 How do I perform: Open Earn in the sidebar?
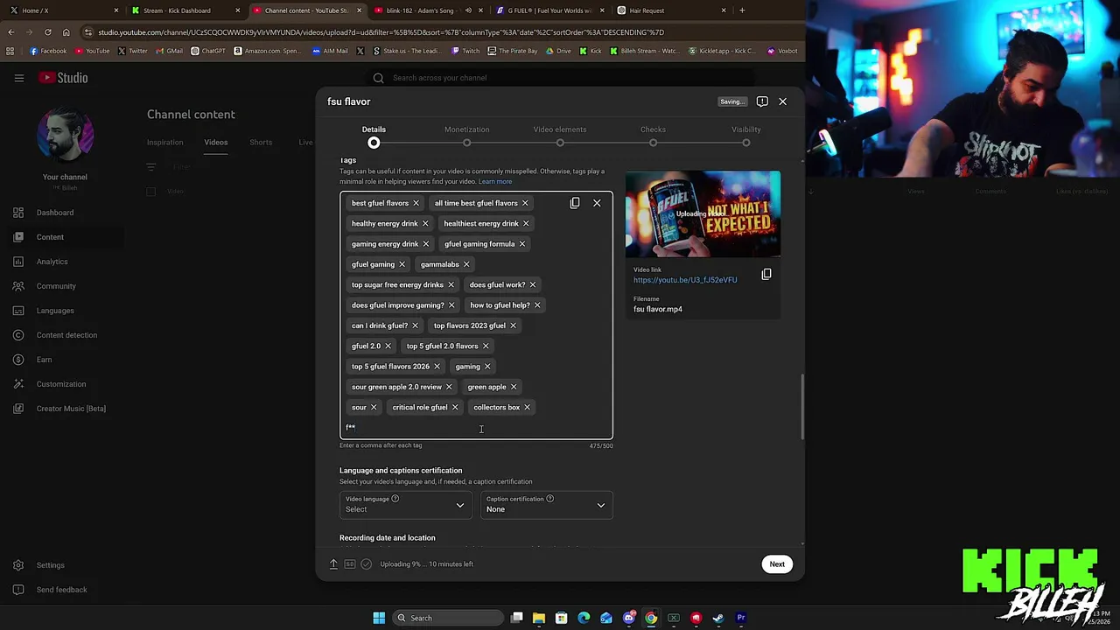pyautogui.click(x=44, y=360)
